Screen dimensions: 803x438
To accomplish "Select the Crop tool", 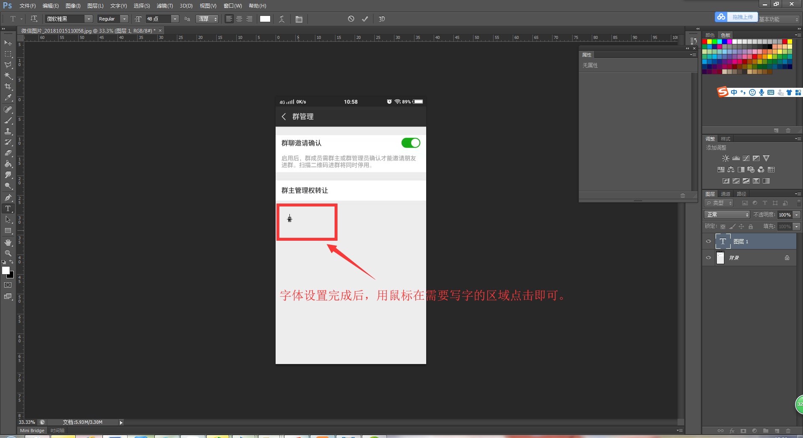I will [x=8, y=87].
